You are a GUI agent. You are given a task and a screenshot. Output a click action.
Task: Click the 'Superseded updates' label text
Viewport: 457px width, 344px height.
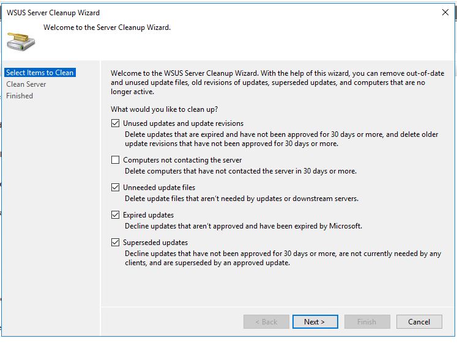(155, 243)
